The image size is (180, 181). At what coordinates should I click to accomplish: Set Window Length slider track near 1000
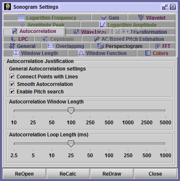[128, 111]
